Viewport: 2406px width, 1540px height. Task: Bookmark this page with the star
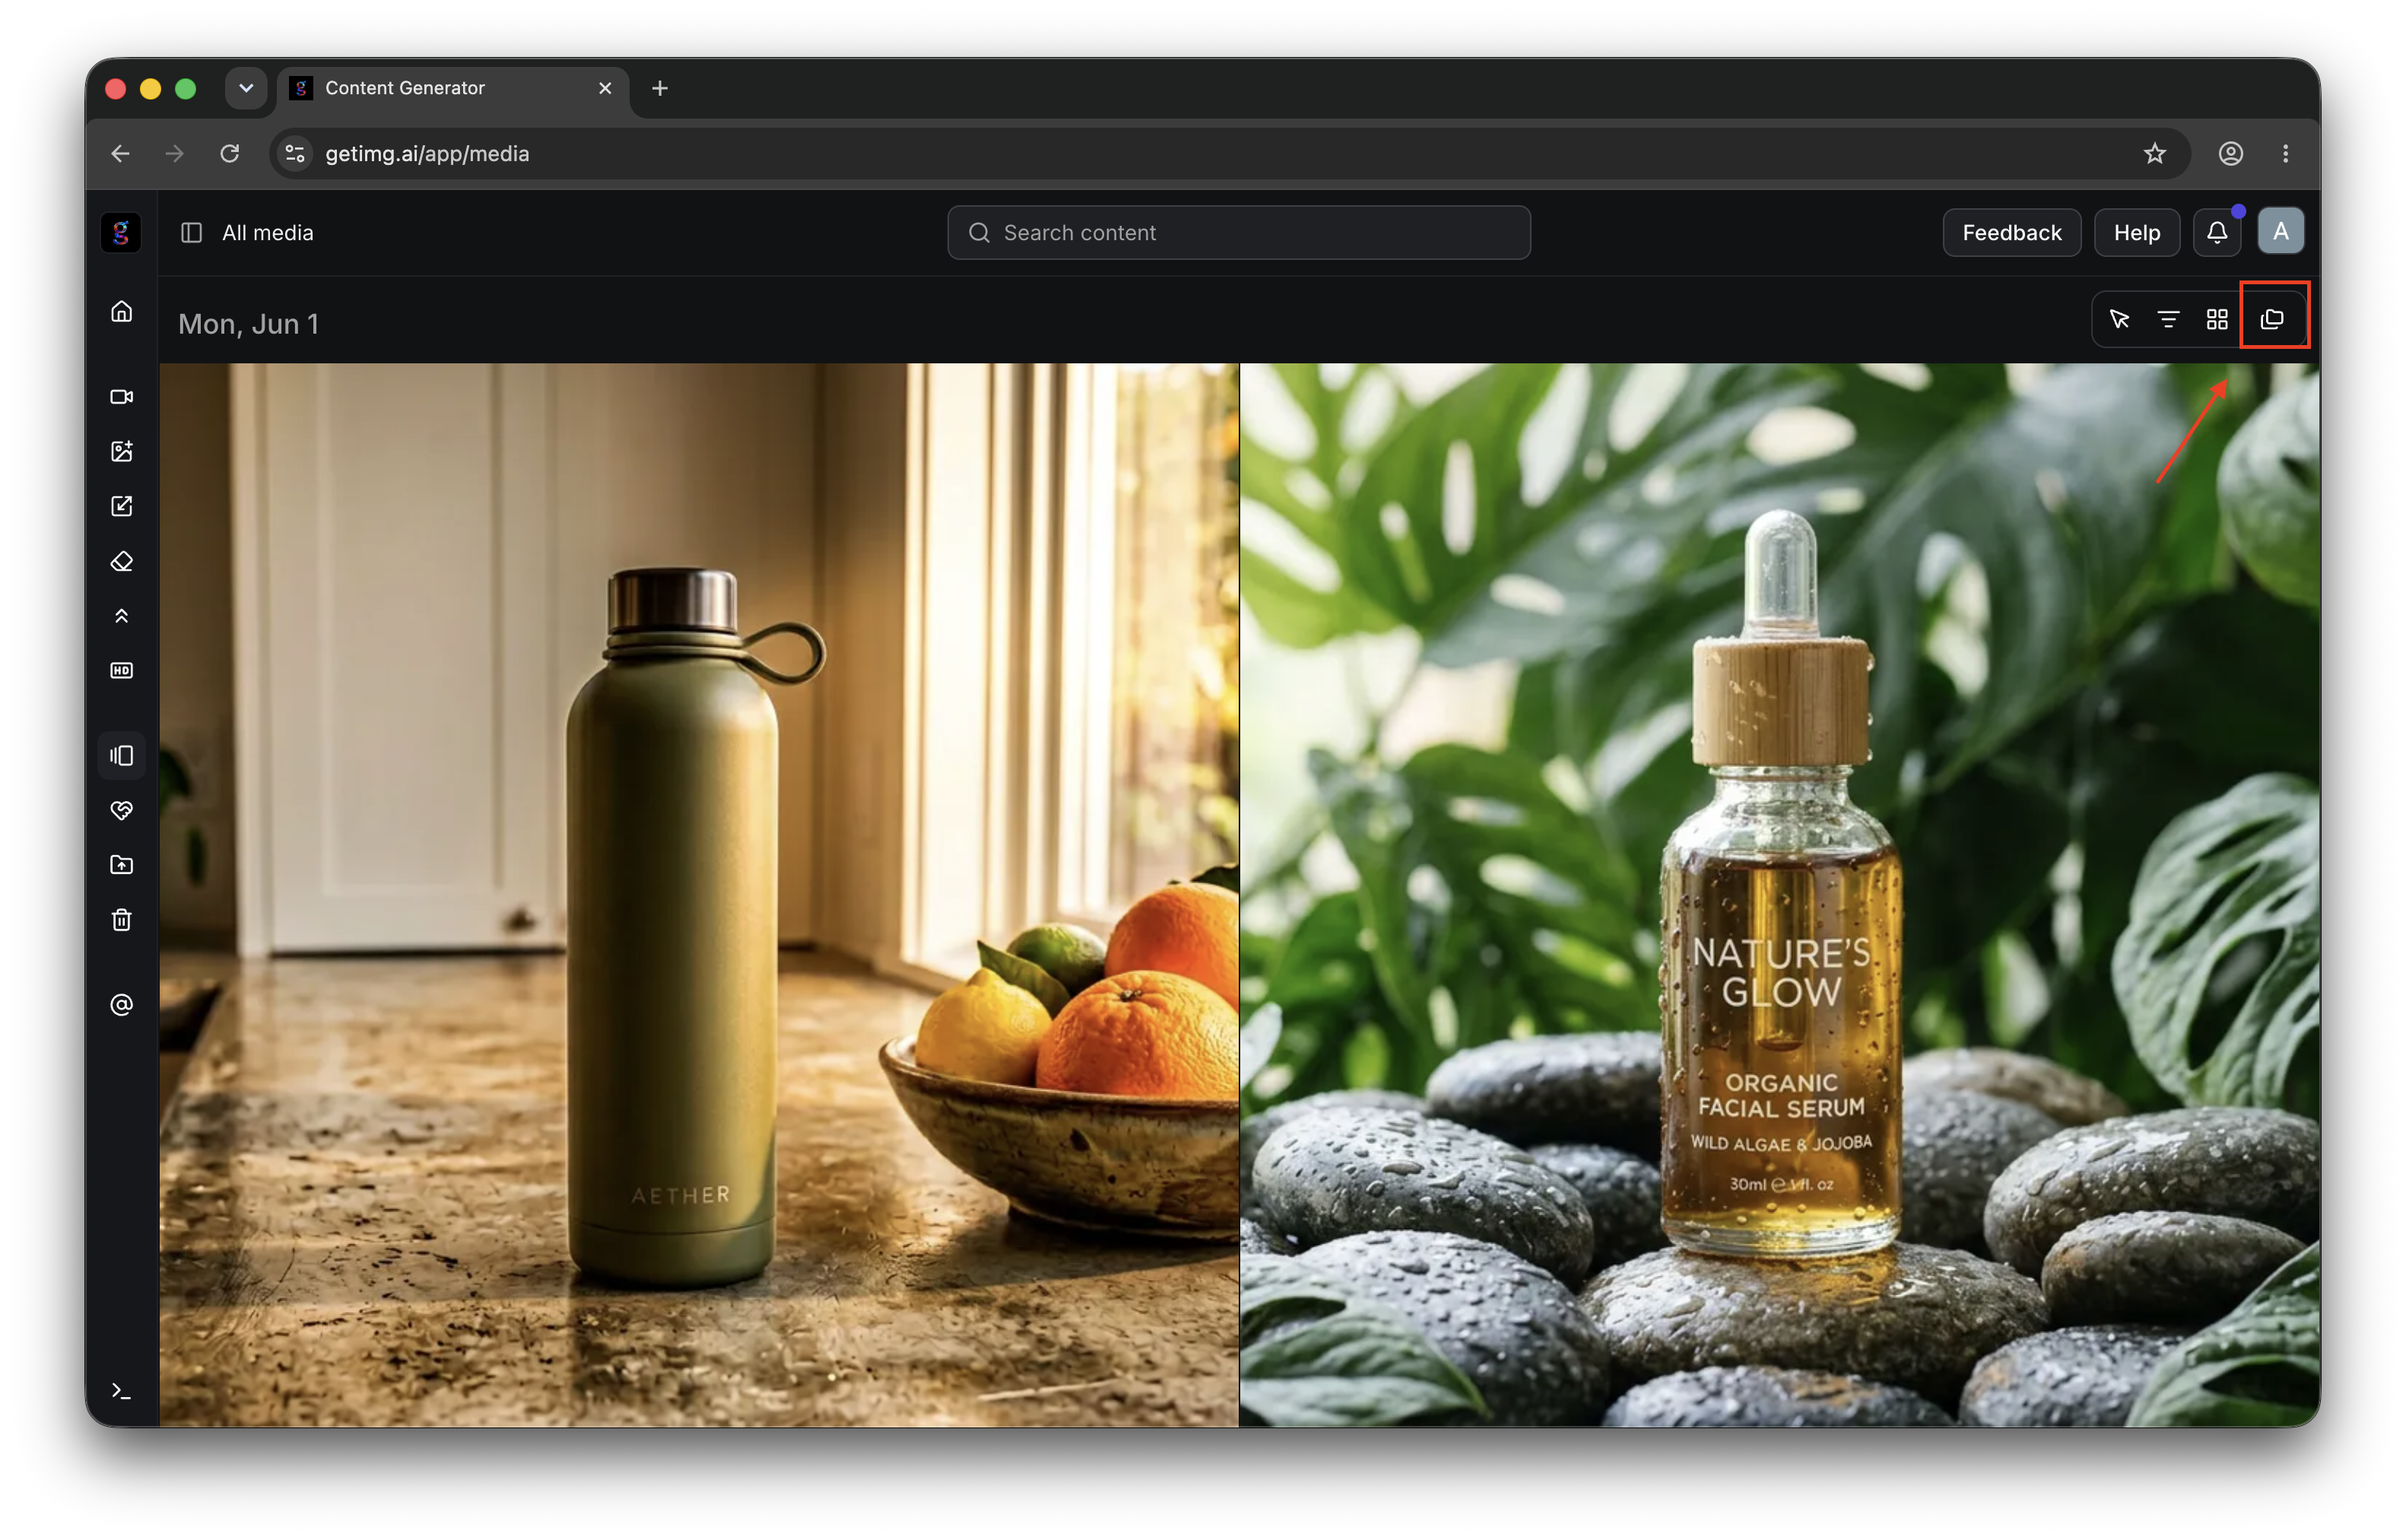[x=2154, y=154]
